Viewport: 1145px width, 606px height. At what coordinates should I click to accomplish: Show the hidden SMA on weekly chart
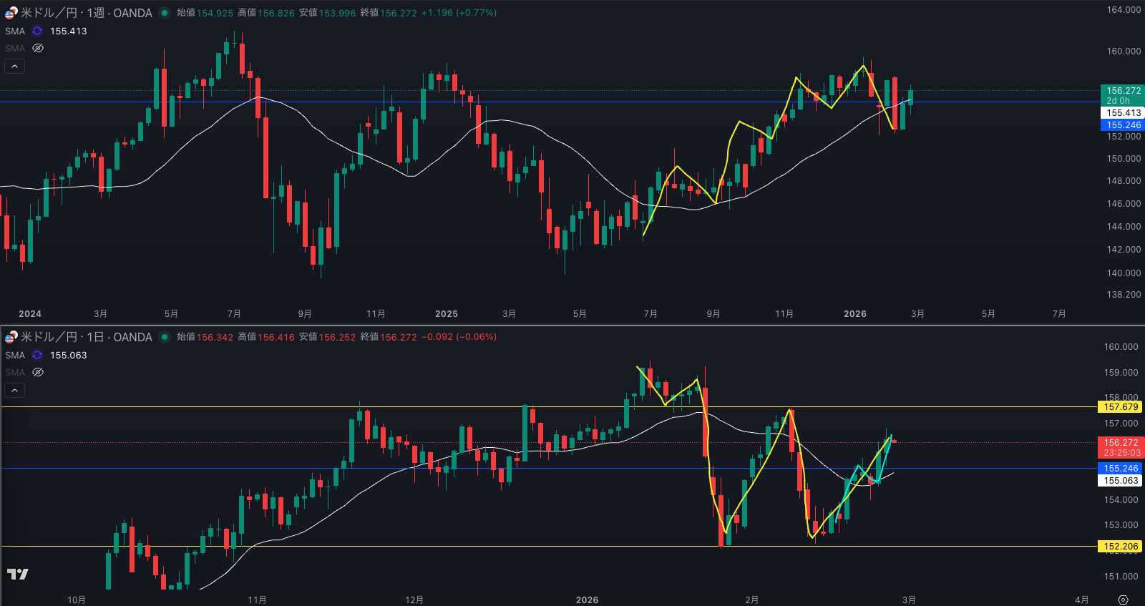38,49
